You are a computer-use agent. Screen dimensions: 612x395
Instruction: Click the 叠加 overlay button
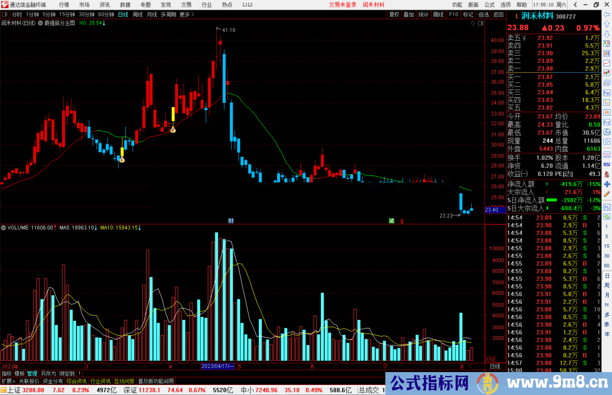coord(409,14)
